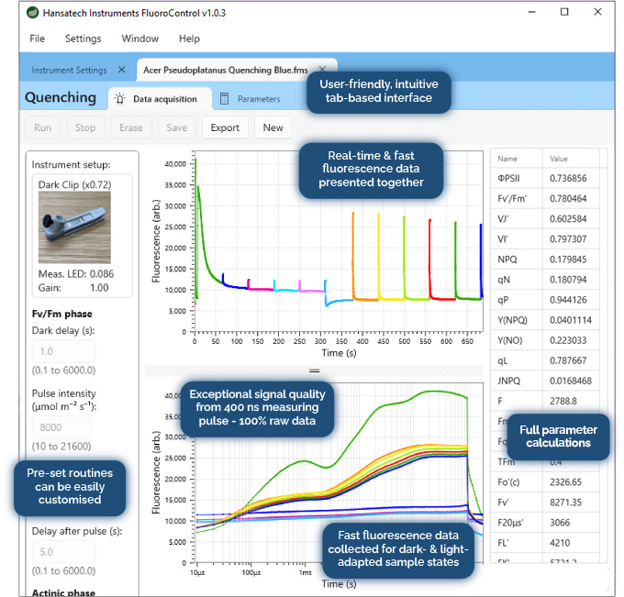Open the Help menu
The height and width of the screenshot is (597, 624).
click(x=189, y=39)
